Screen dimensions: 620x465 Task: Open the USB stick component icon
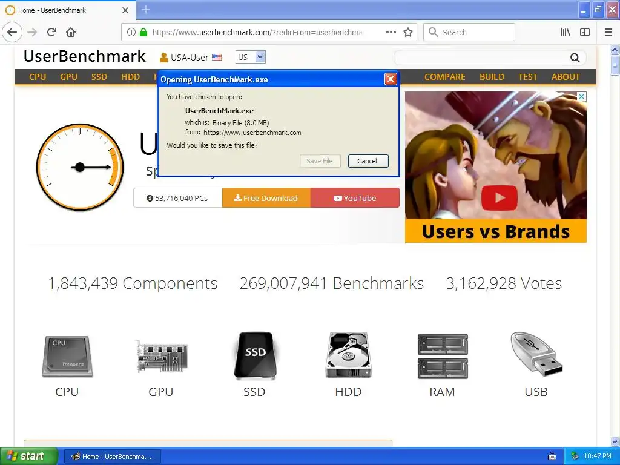point(536,354)
